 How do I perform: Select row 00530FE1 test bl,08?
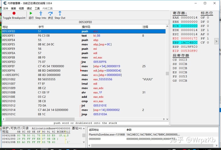tap(84, 36)
